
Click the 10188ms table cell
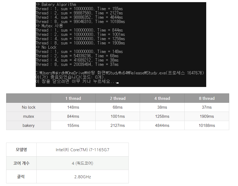(207, 126)
